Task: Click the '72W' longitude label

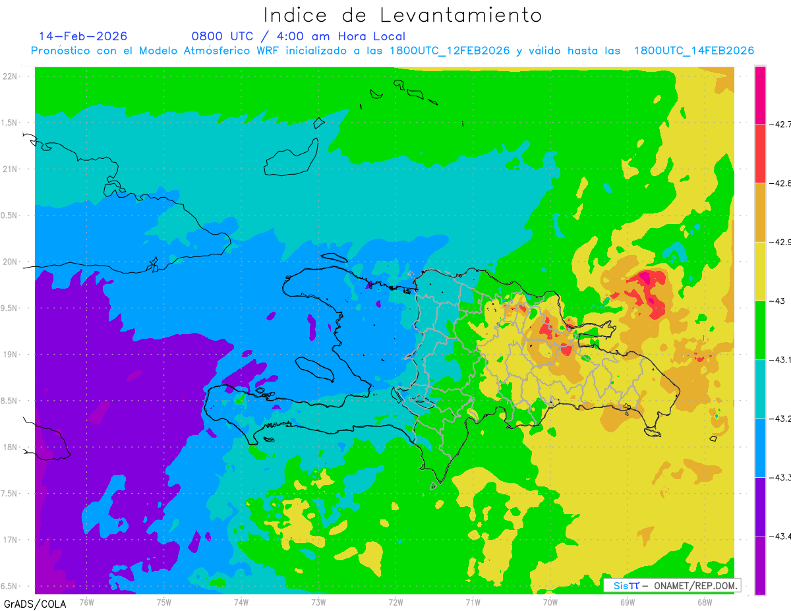Action: 395,602
